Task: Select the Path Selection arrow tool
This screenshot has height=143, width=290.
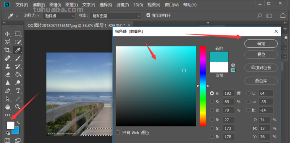Action: [8, 99]
